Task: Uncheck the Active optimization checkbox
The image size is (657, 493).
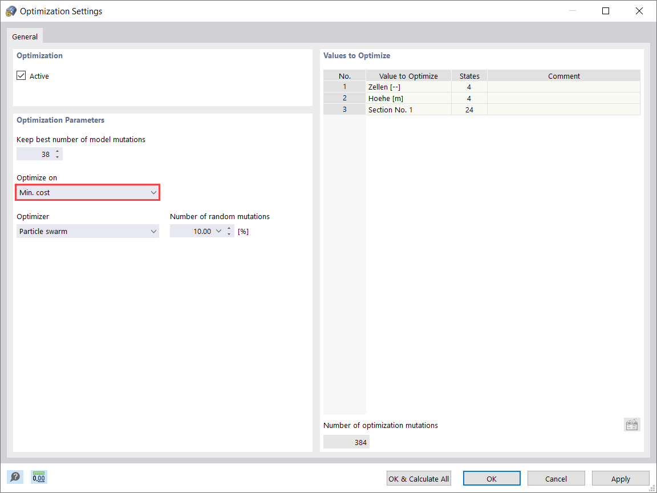Action: [21, 75]
